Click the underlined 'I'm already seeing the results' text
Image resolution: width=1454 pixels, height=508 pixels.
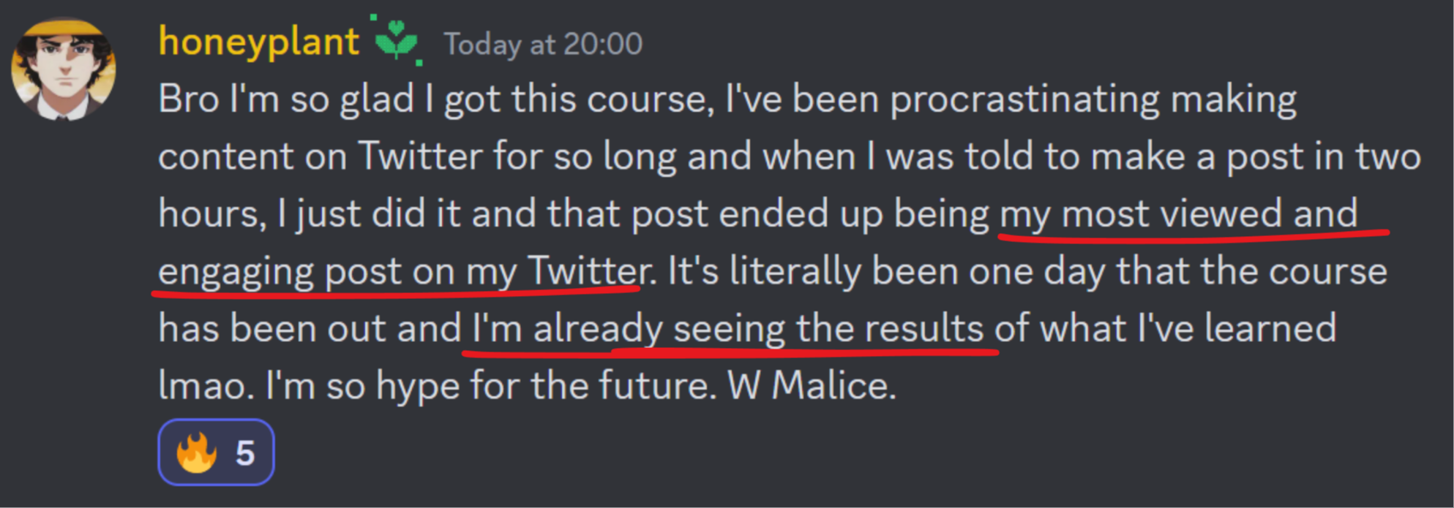click(728, 328)
